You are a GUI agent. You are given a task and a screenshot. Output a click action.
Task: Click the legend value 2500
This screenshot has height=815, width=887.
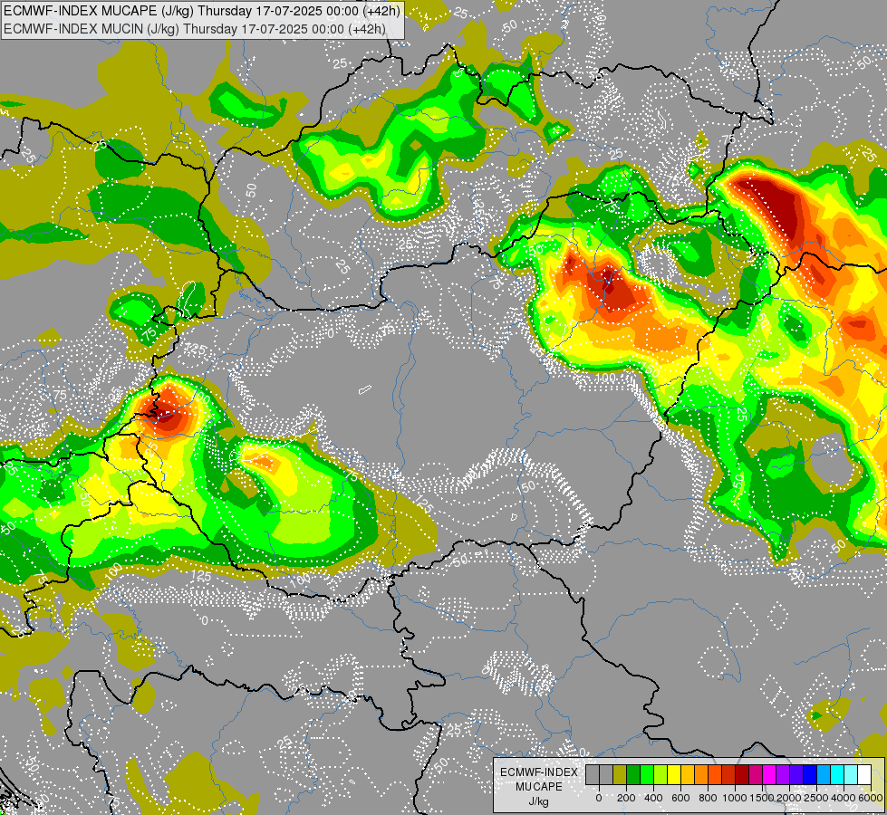point(815,798)
